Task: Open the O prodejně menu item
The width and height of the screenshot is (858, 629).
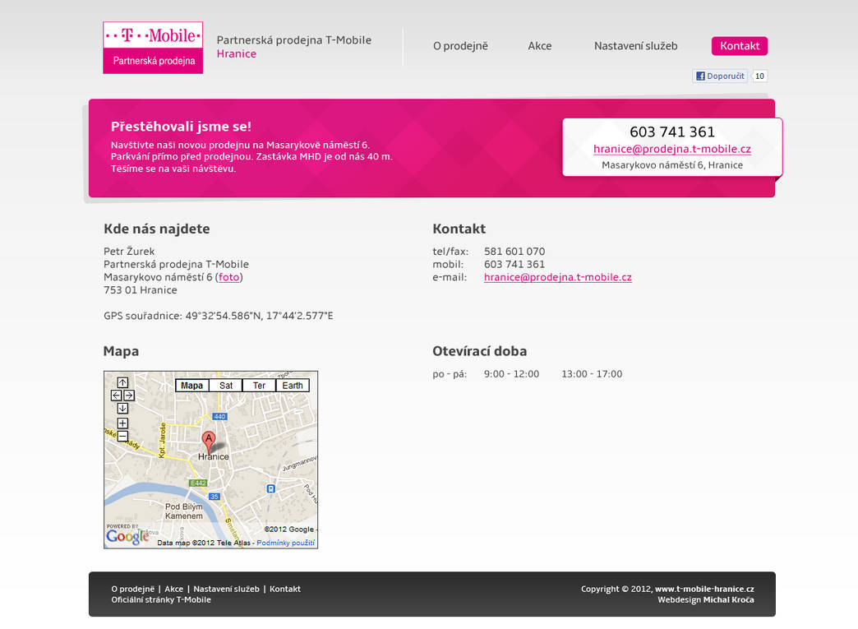Action: pos(460,46)
